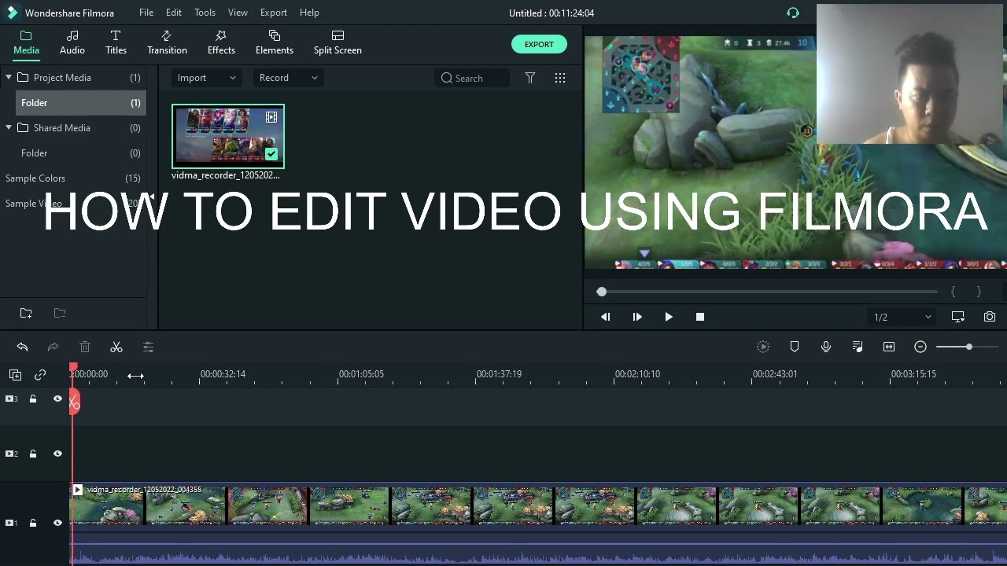Switch to the Transition tab
Viewport: 1007px width, 566px height.
[x=167, y=42]
